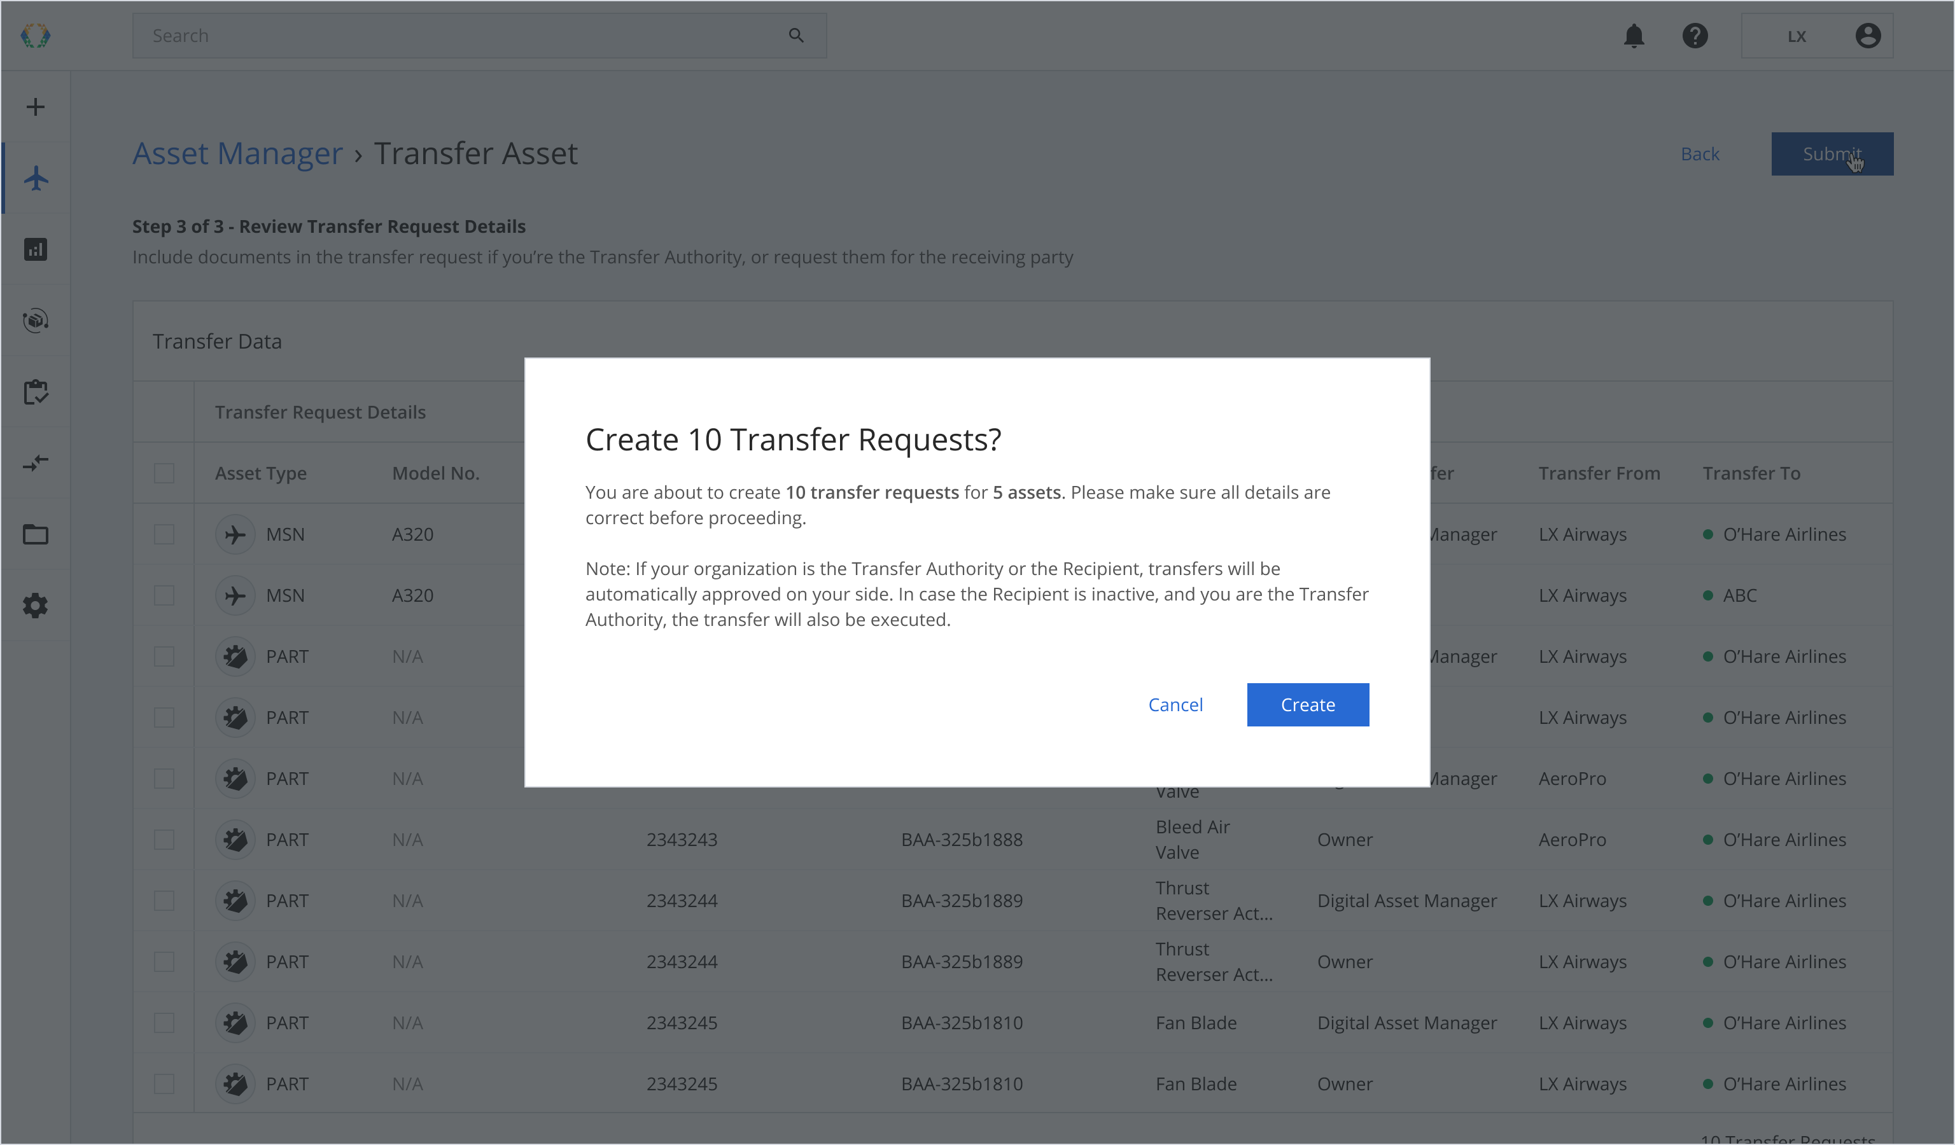
Task: Open the chart reports sidebar icon
Action: pos(36,249)
